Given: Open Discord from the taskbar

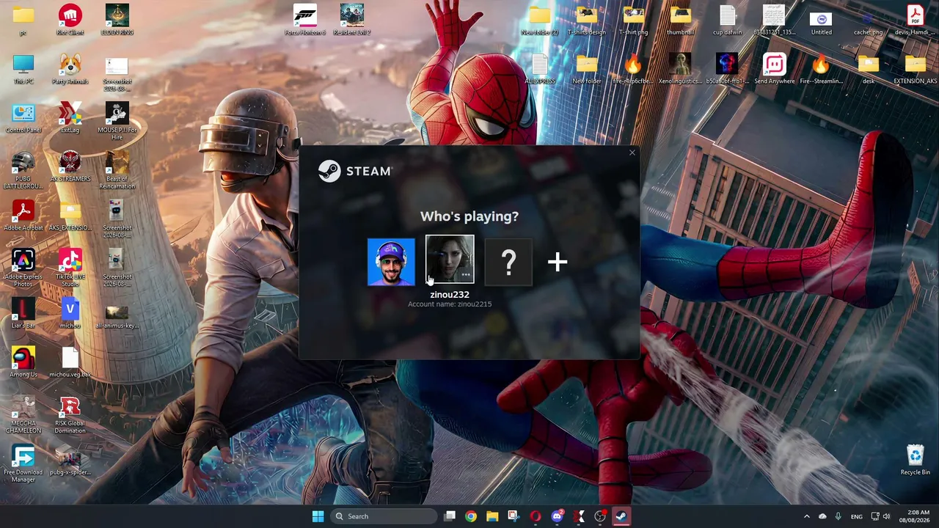Looking at the screenshot, I should click(x=557, y=516).
